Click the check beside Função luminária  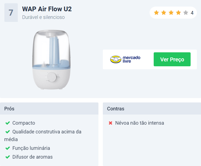pyautogui.click(x=8, y=148)
